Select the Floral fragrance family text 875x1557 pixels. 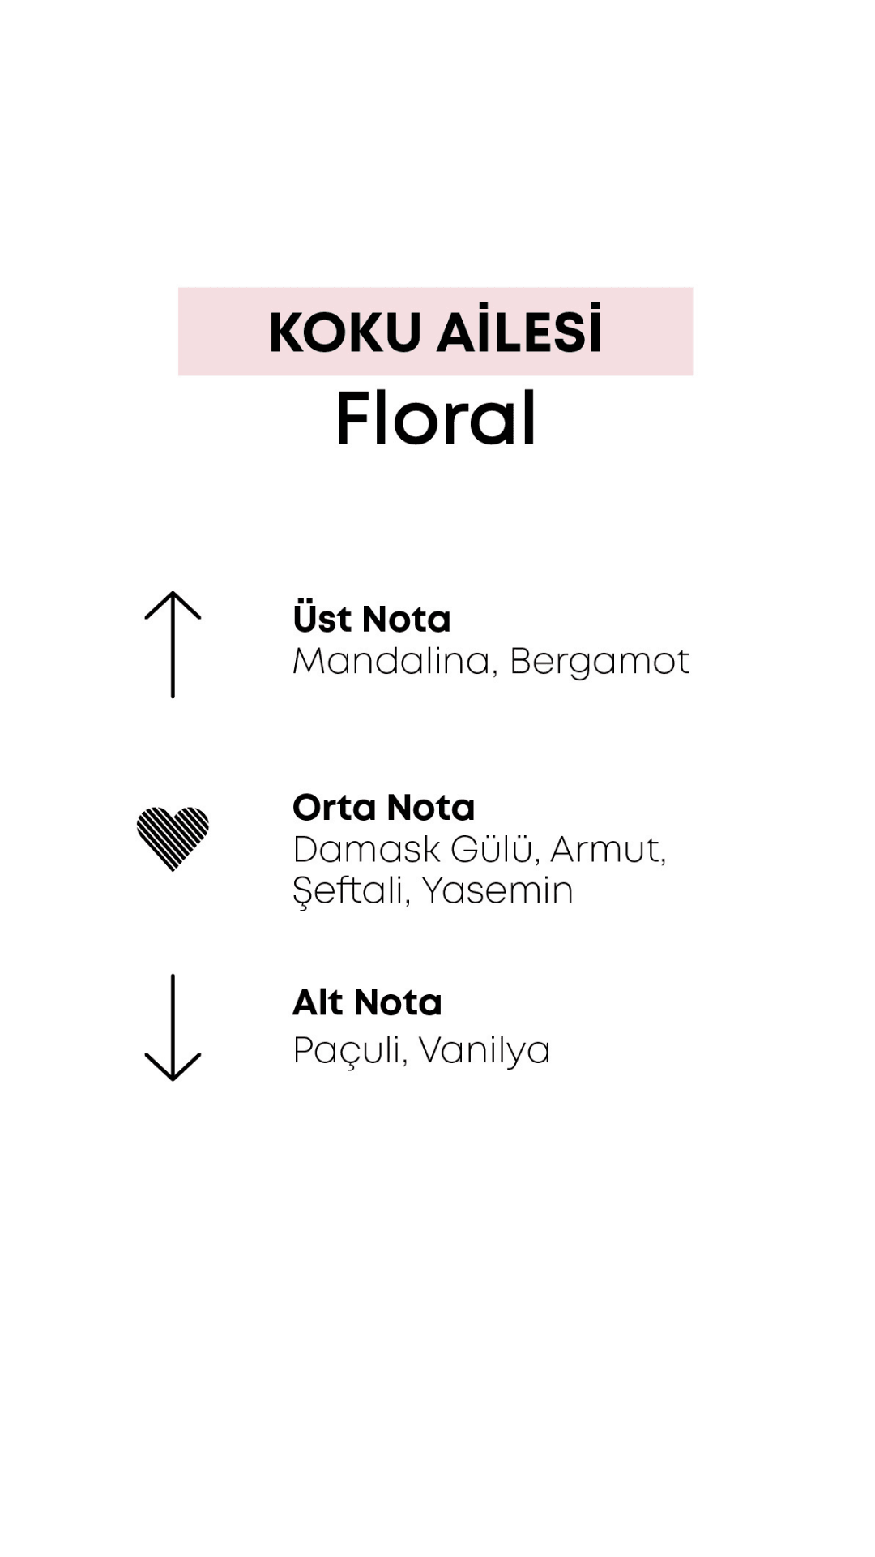point(436,418)
